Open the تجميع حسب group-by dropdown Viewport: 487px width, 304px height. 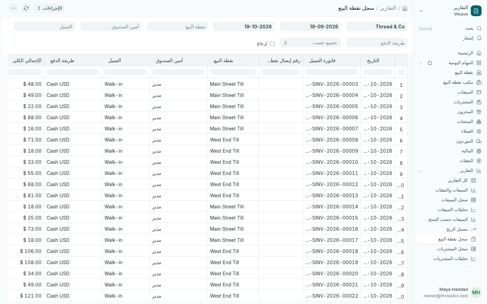(x=310, y=43)
